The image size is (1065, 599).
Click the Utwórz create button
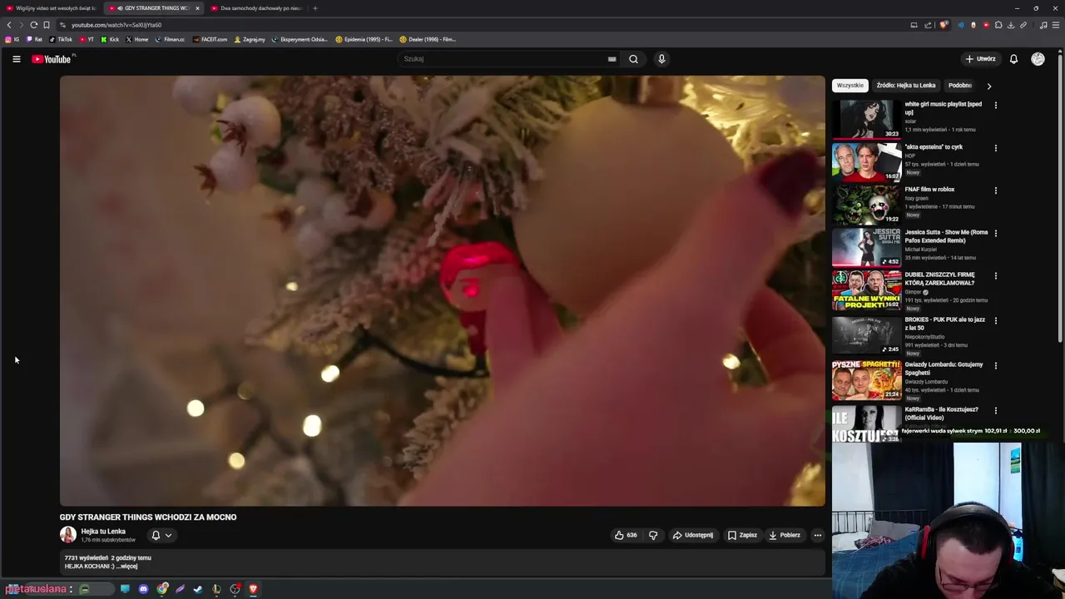[x=980, y=59]
